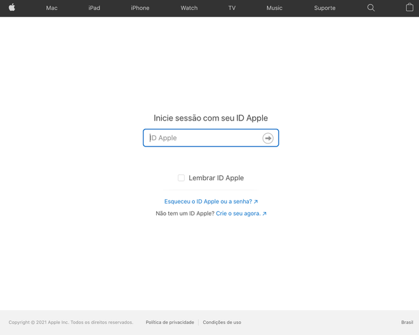Click the Apple logo icon

coord(12,8)
